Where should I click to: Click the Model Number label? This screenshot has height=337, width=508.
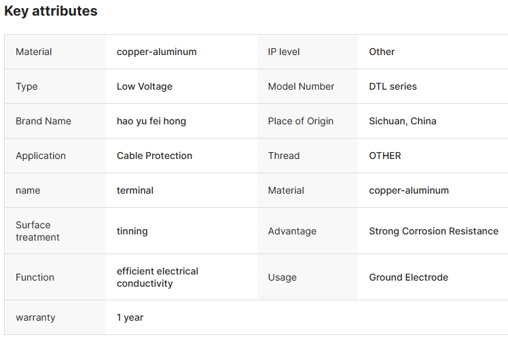coord(301,86)
